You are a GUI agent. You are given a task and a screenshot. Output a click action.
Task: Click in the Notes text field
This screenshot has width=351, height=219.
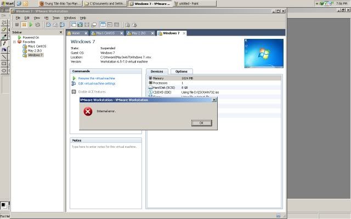(x=106, y=176)
